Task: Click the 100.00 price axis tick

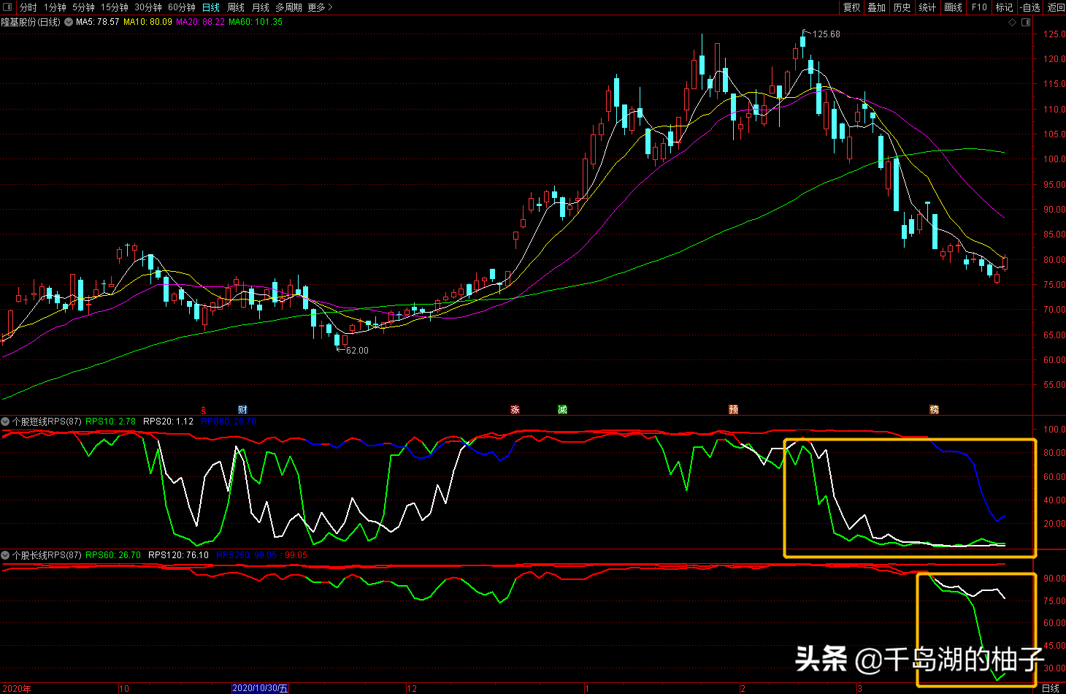Action: (1054, 159)
